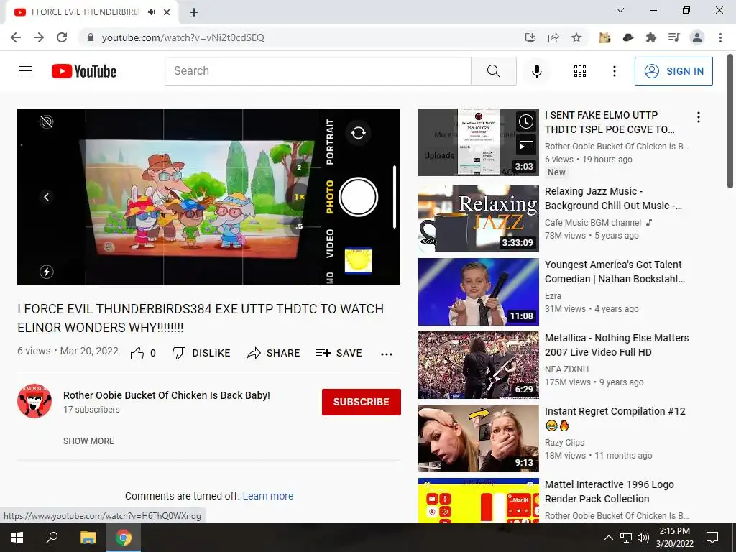The height and width of the screenshot is (552, 736).
Task: Add Fake Elmo video to queue
Action: pyautogui.click(x=525, y=145)
